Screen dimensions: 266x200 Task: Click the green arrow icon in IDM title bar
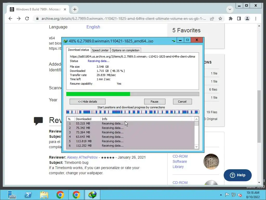[173, 41]
